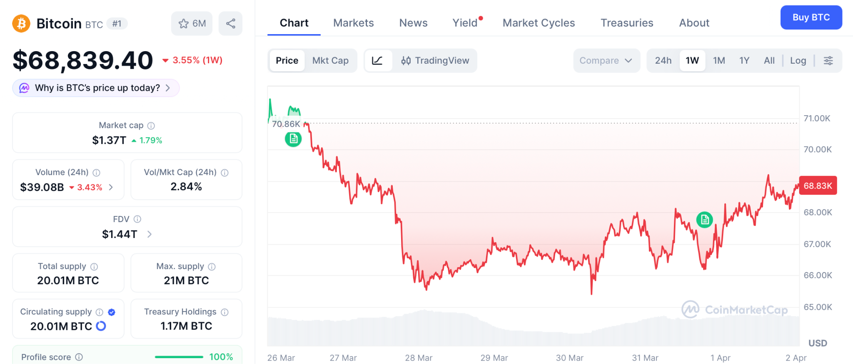
Task: Switch to the Market Cycles tab
Action: coord(539,23)
